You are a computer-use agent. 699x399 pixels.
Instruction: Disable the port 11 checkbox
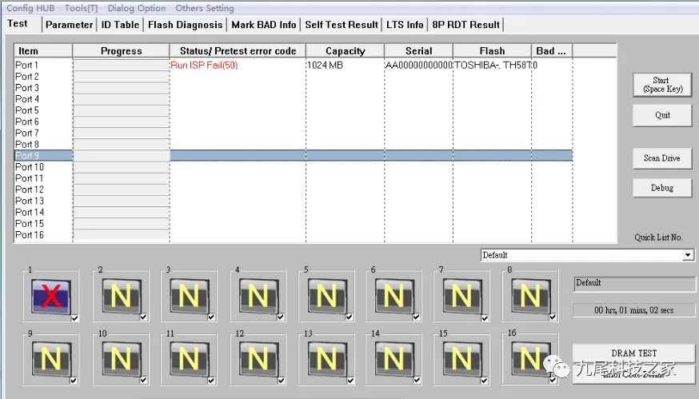[212, 381]
